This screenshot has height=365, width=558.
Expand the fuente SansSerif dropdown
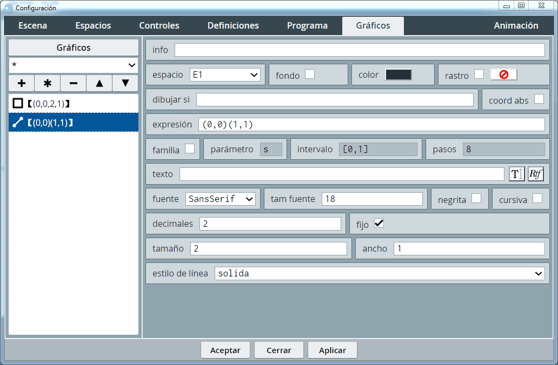(220, 199)
